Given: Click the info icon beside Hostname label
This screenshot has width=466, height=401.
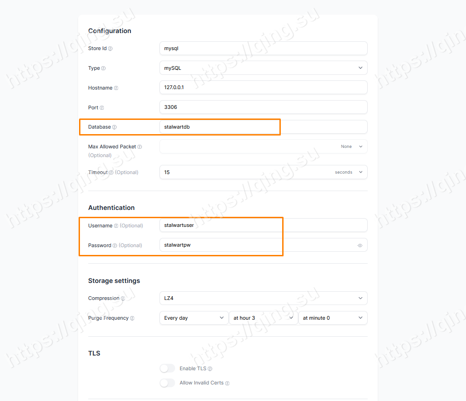Looking at the screenshot, I should pos(116,88).
